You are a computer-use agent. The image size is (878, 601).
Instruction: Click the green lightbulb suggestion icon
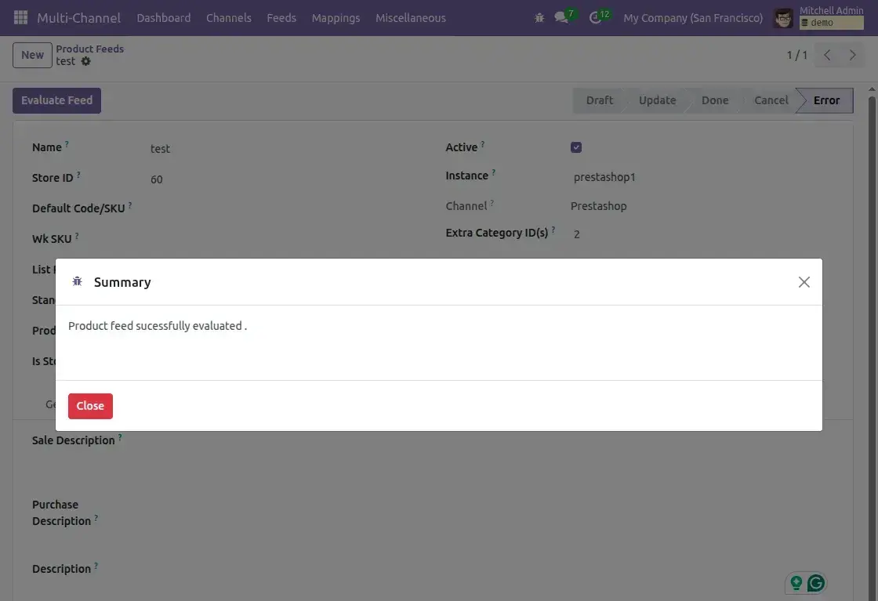(796, 583)
